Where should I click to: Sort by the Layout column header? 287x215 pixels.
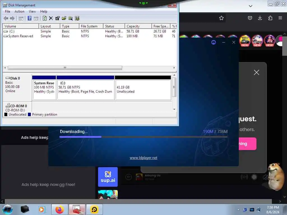(49, 26)
